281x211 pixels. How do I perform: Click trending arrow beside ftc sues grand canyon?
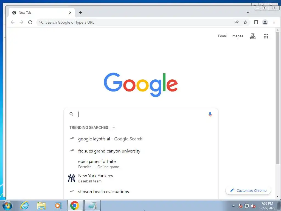pos(72,151)
